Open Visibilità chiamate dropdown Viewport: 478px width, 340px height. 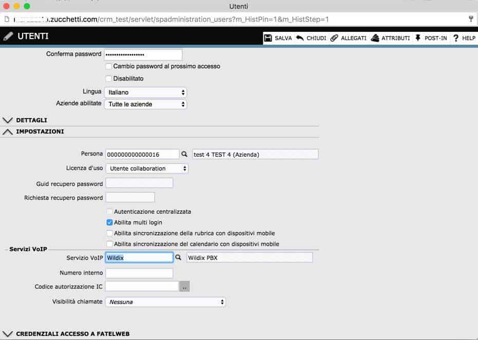pos(165,302)
